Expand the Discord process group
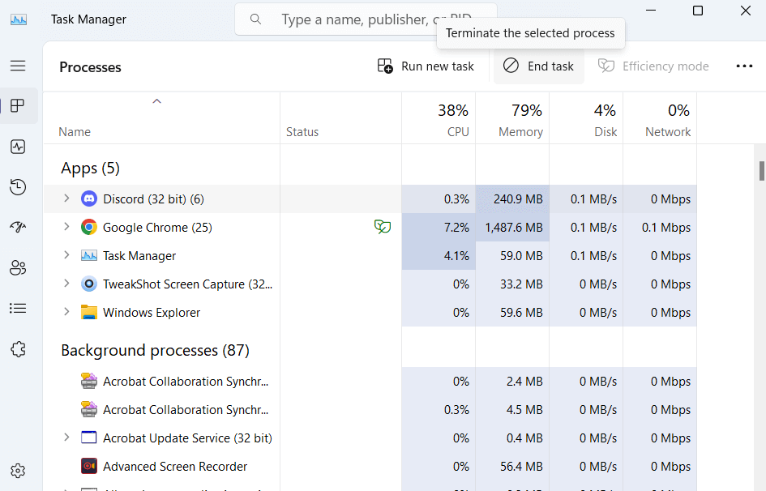Screen dimensions: 766x491 click(67, 199)
